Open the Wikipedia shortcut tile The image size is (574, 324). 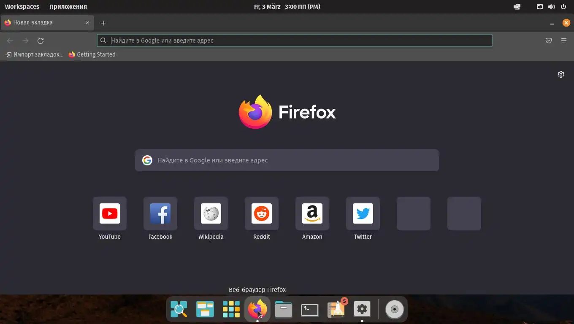coord(211,213)
